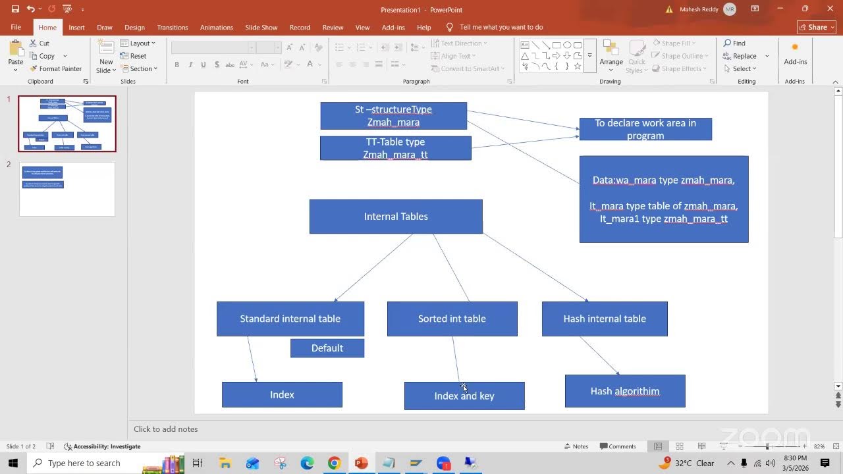Image resolution: width=843 pixels, height=474 pixels.
Task: Click to add notes area
Action: point(165,429)
